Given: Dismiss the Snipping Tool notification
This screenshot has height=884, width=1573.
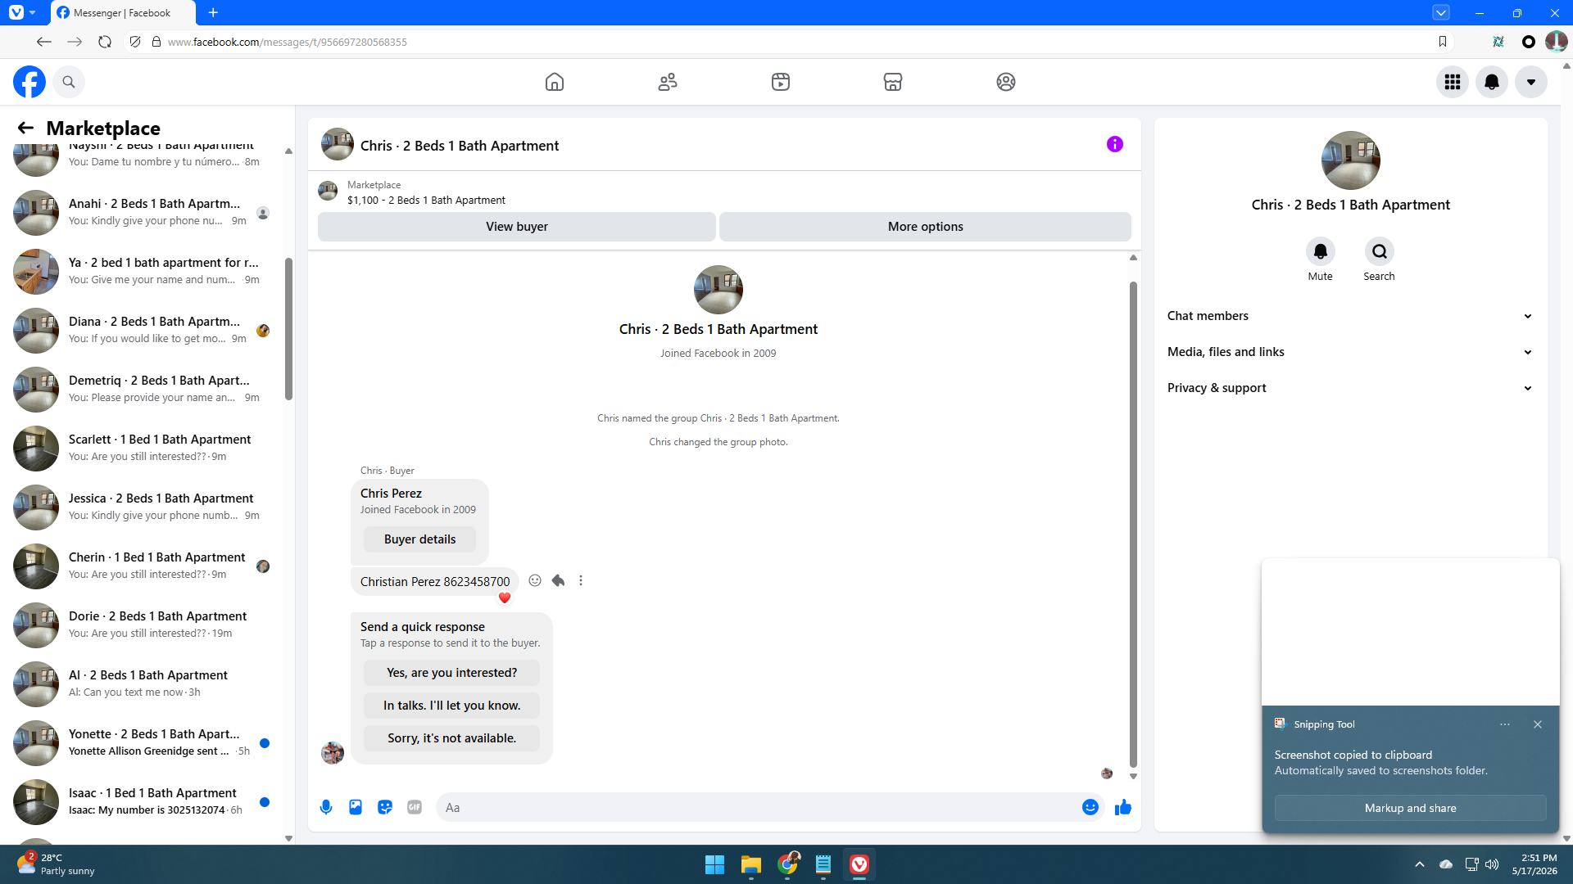Looking at the screenshot, I should [1538, 724].
